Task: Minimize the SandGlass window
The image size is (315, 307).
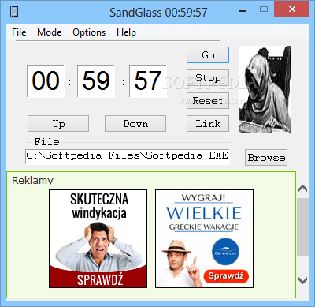Action: 243,11
